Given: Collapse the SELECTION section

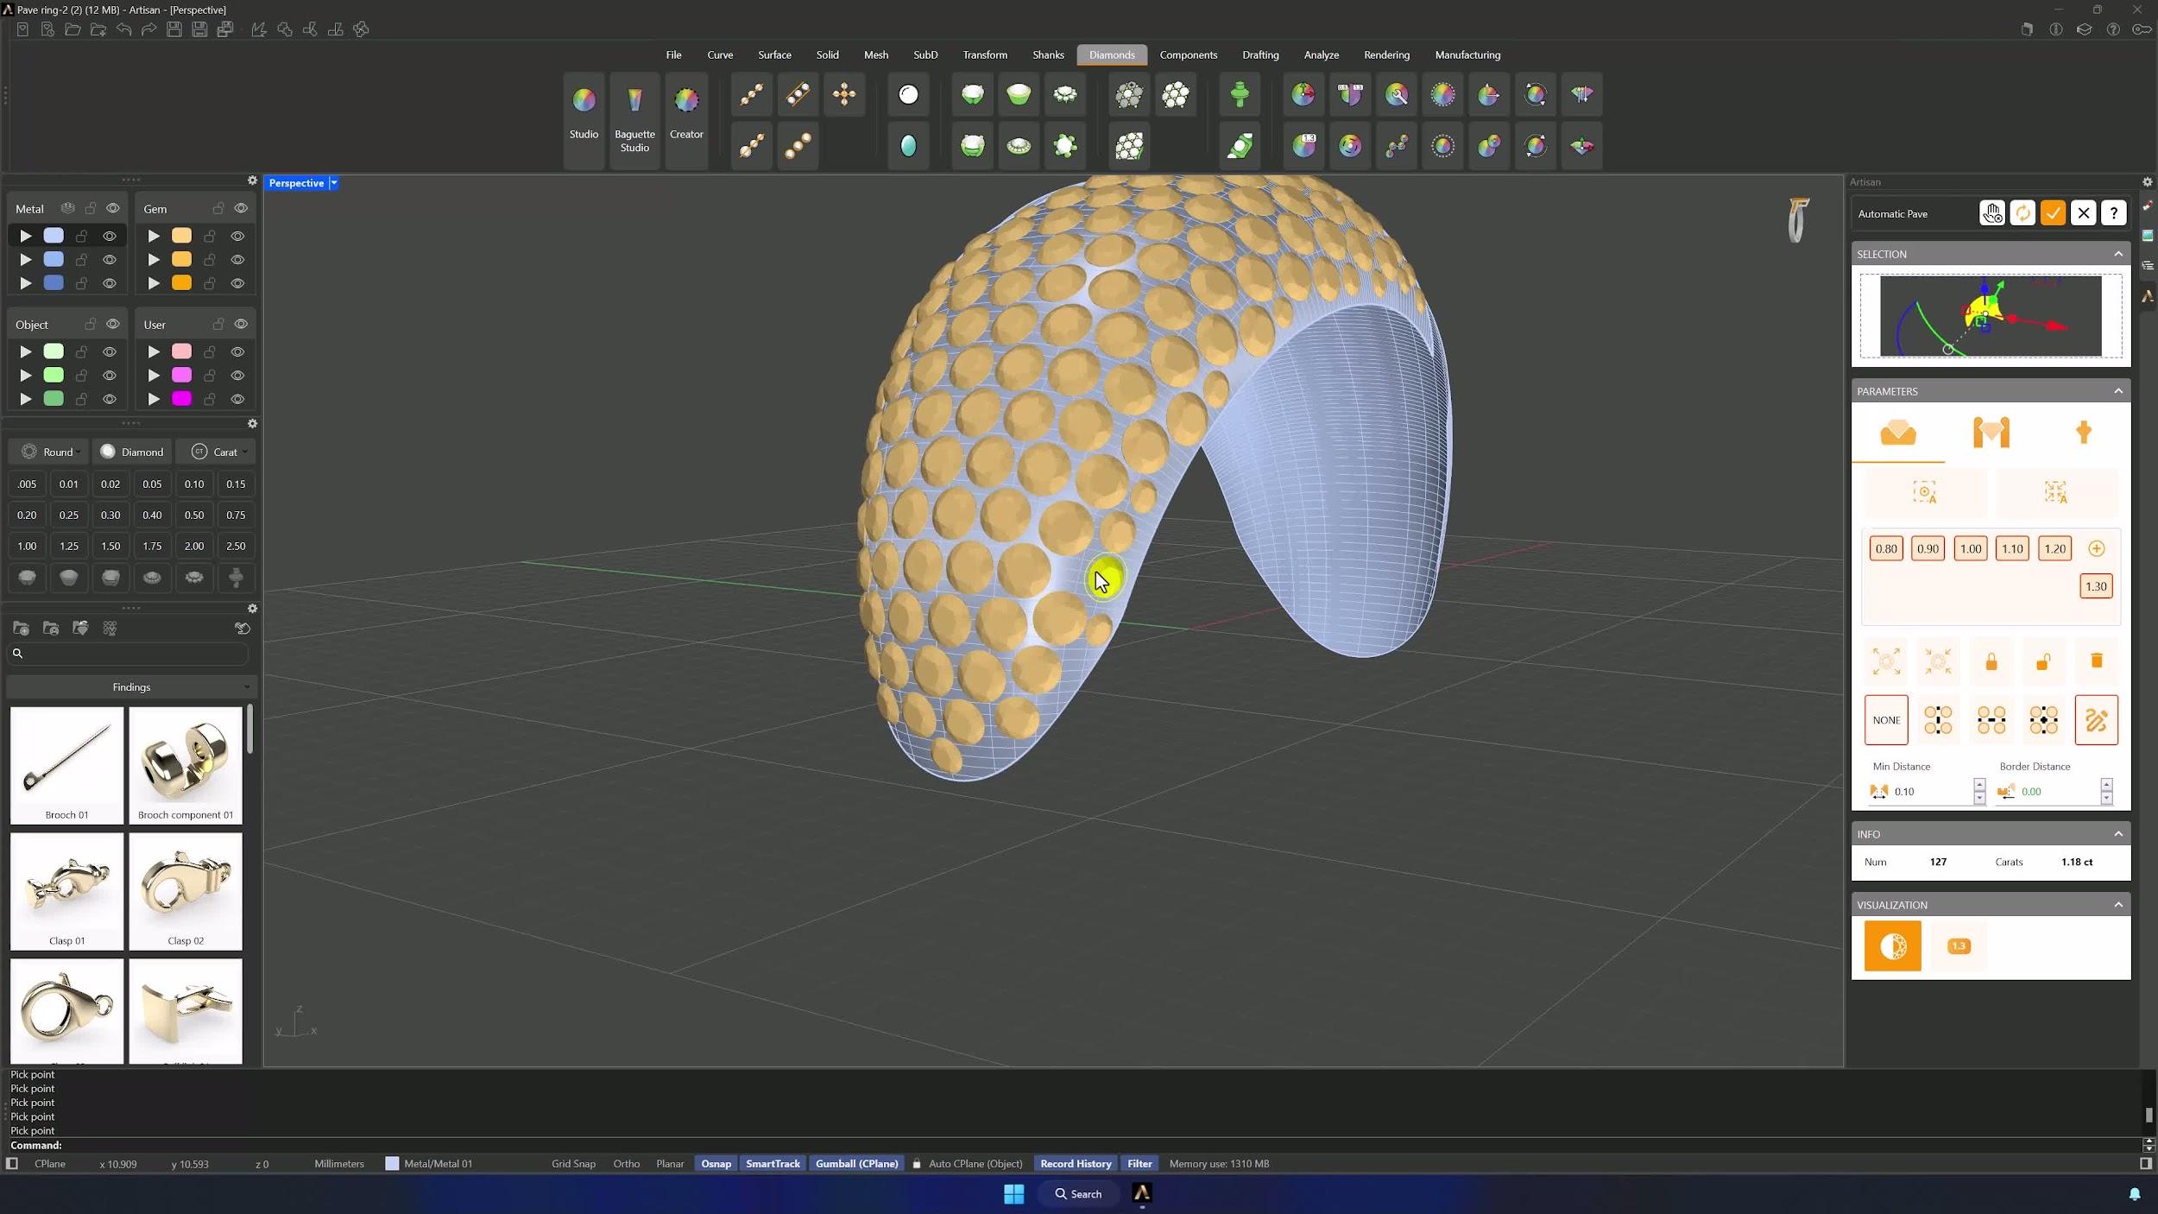Looking at the screenshot, I should [2118, 254].
